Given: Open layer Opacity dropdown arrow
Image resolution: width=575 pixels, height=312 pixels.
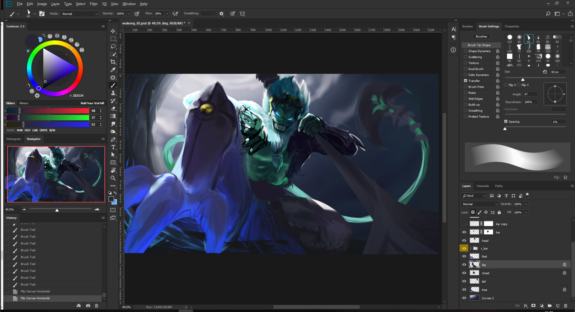Looking at the screenshot, I should [x=526, y=204].
